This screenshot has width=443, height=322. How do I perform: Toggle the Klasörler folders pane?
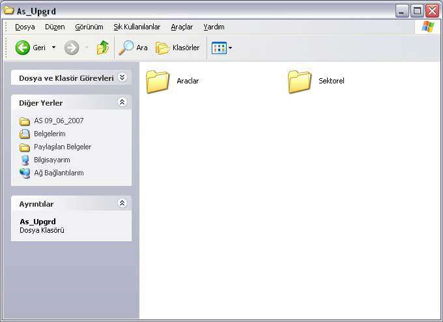pyautogui.click(x=177, y=48)
